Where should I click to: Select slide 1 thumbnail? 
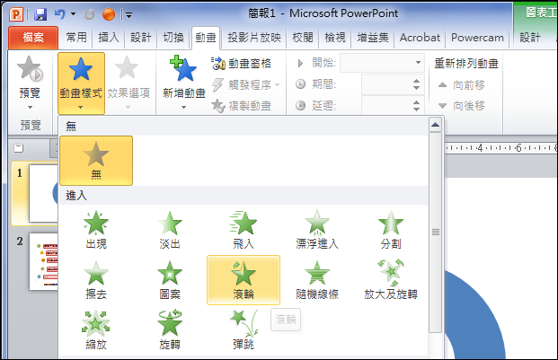click(43, 193)
